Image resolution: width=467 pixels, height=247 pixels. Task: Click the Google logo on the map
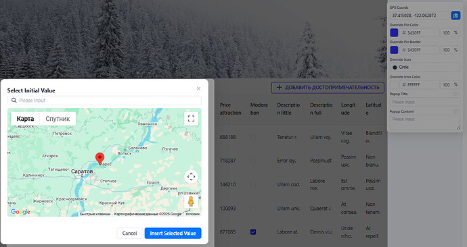pos(20,212)
